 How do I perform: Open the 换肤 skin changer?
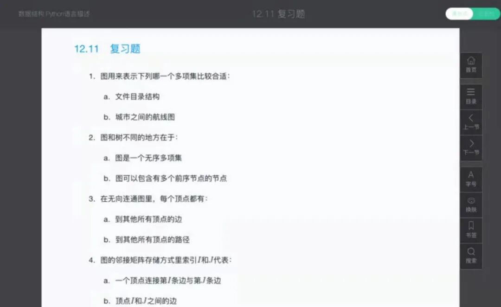(471, 205)
